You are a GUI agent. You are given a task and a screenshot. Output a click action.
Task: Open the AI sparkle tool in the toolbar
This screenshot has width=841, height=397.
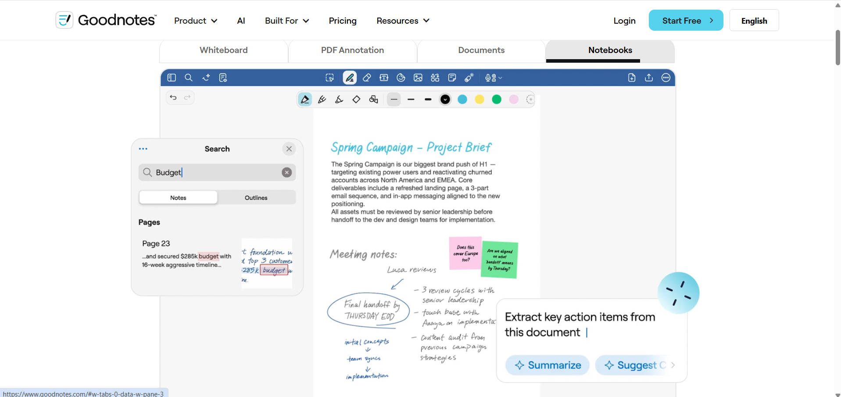[206, 78]
